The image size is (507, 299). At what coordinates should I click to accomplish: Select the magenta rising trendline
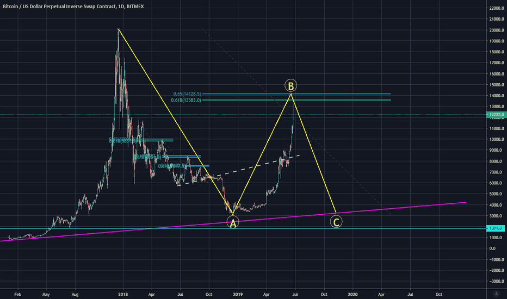(233, 222)
